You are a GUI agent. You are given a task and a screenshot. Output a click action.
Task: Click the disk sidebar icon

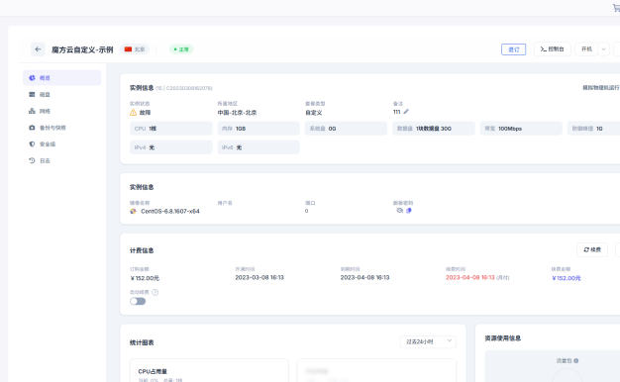32,94
